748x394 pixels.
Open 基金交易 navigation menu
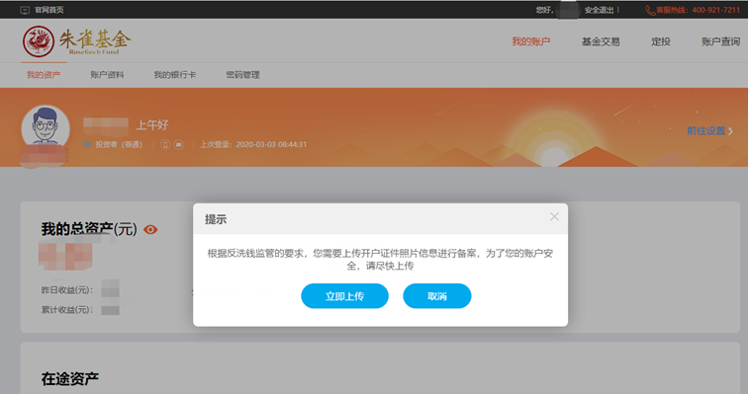[x=601, y=41]
